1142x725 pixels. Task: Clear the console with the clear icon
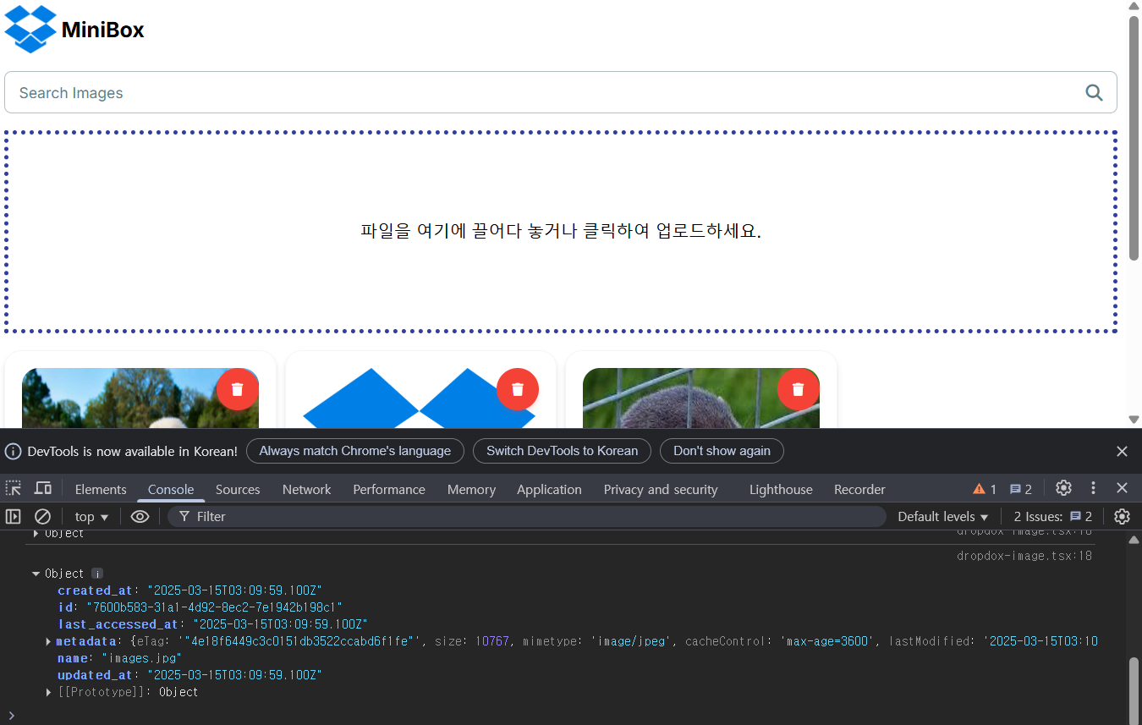point(42,516)
